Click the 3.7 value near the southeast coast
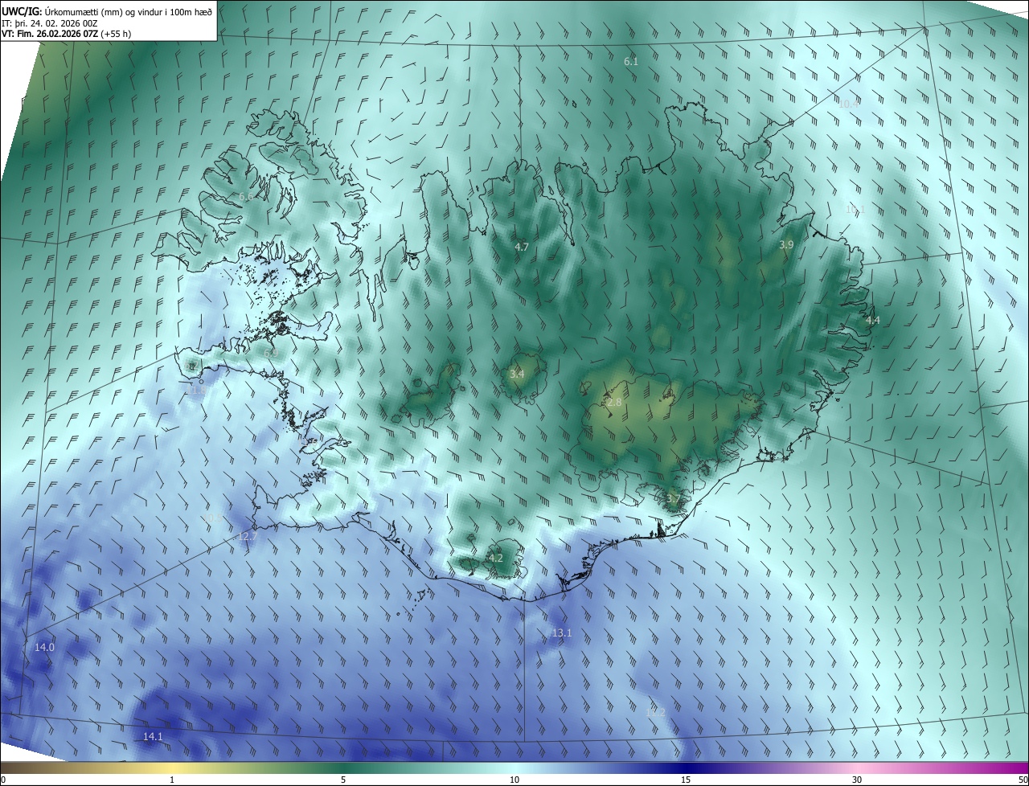Viewport: 1029px width, 786px height. tap(674, 498)
